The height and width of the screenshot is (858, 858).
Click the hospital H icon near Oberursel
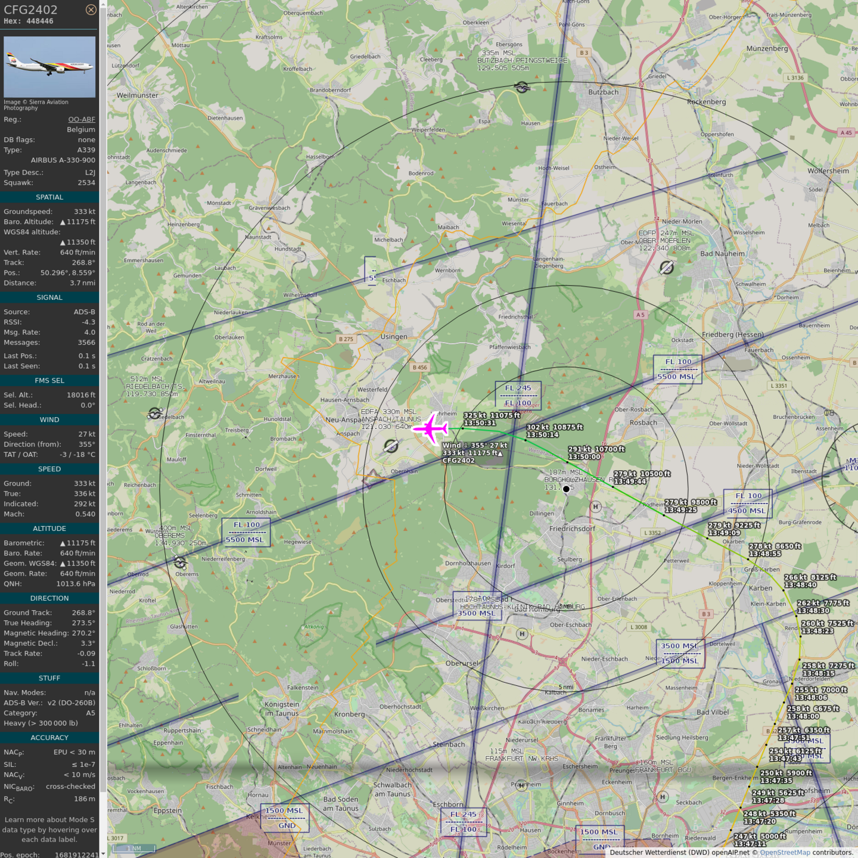pos(522,634)
